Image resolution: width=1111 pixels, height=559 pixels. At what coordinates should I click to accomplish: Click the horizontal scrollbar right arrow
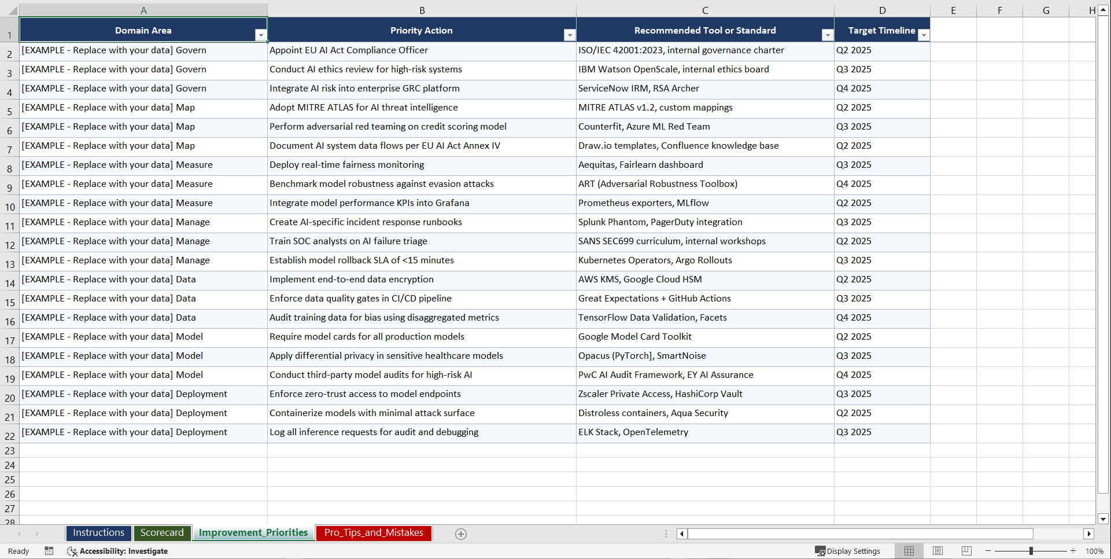pyautogui.click(x=1090, y=534)
